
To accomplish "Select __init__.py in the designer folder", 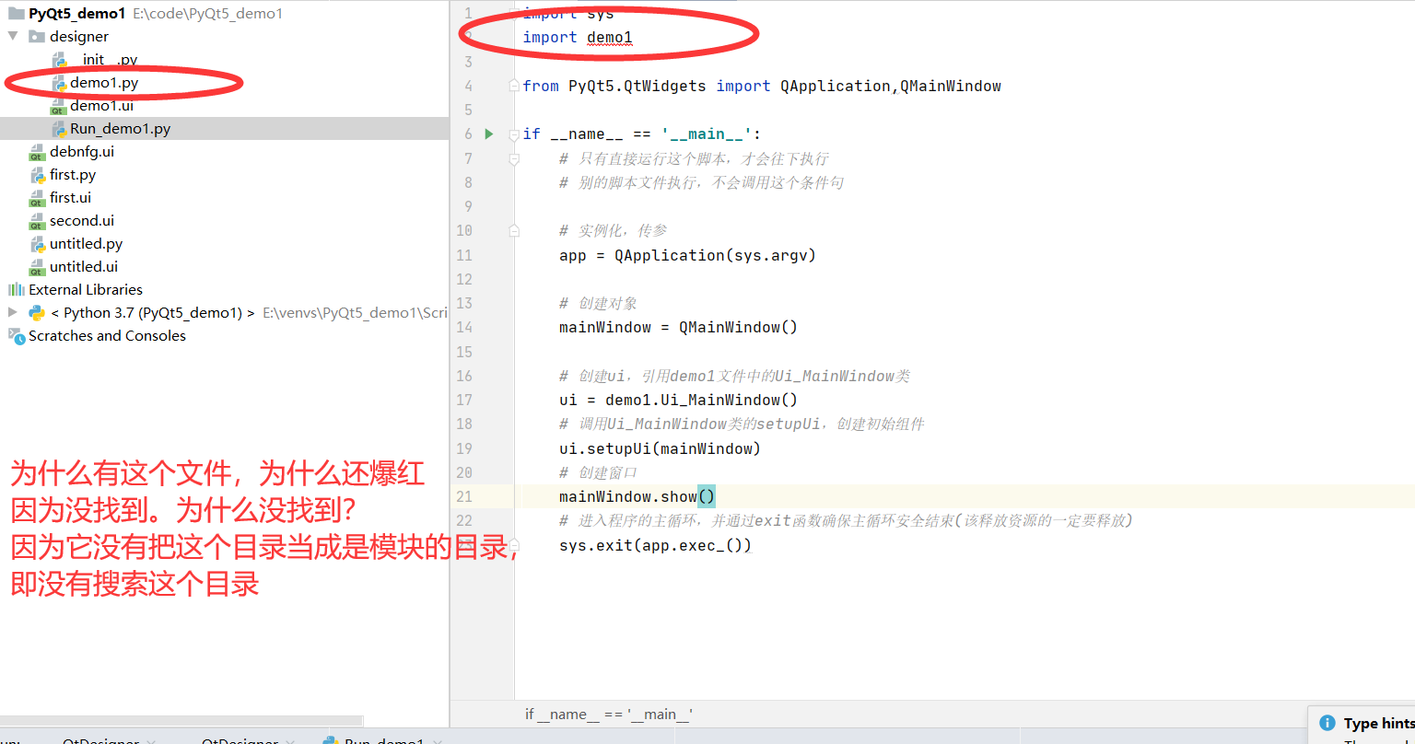I will click(x=104, y=60).
